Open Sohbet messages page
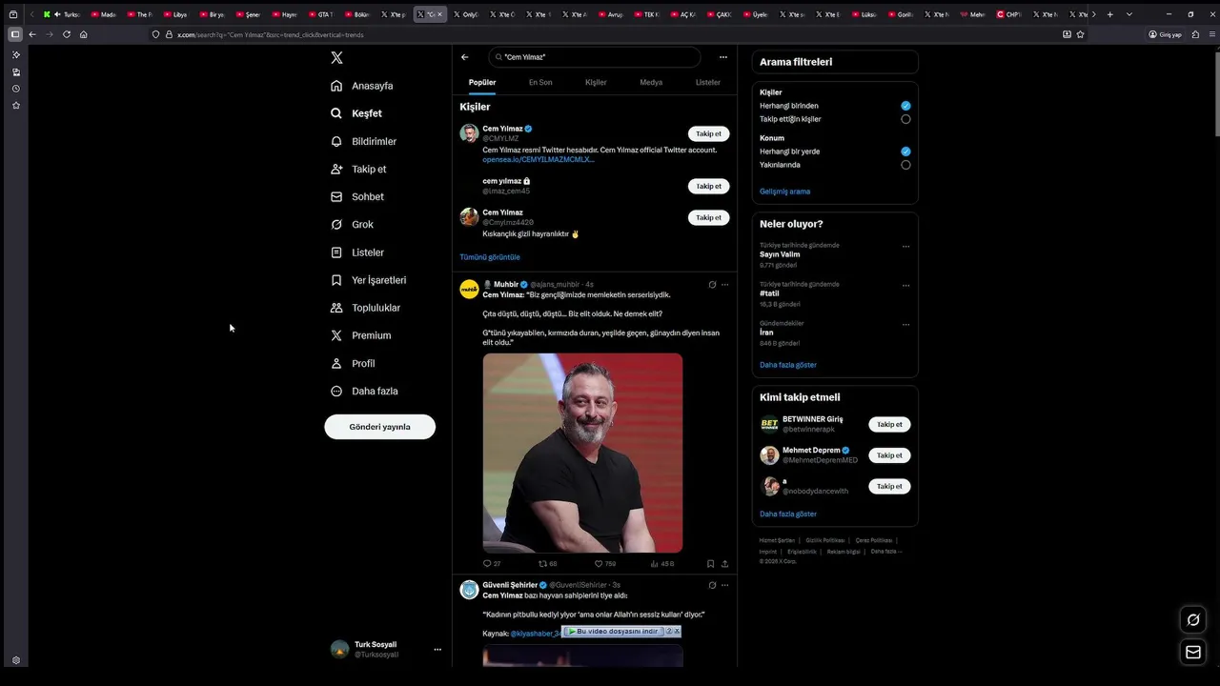This screenshot has width=1220, height=686. click(x=357, y=196)
